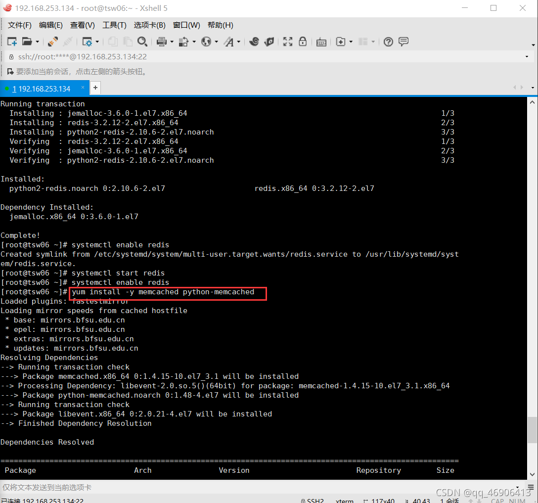Expand the Font dropdown arrow
This screenshot has width=538, height=503.
tap(239, 42)
